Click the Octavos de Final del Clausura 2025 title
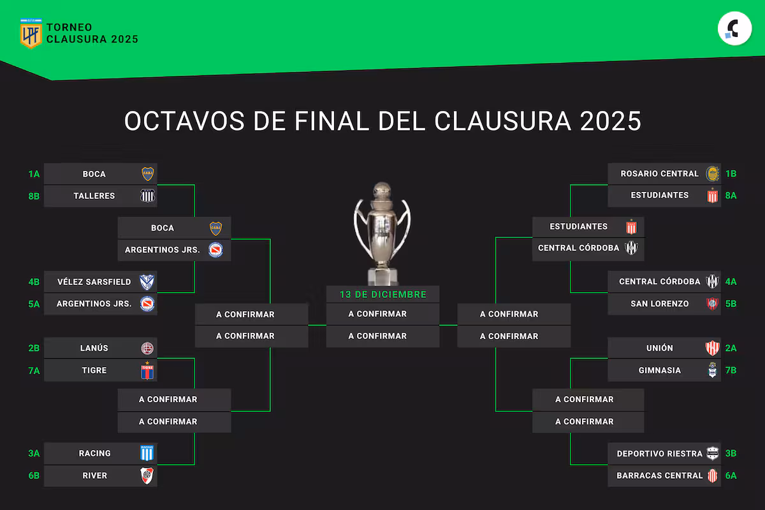Screen dimensions: 765x510 [x=382, y=121]
